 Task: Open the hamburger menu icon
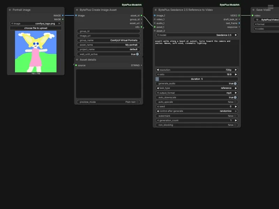[271, 7]
